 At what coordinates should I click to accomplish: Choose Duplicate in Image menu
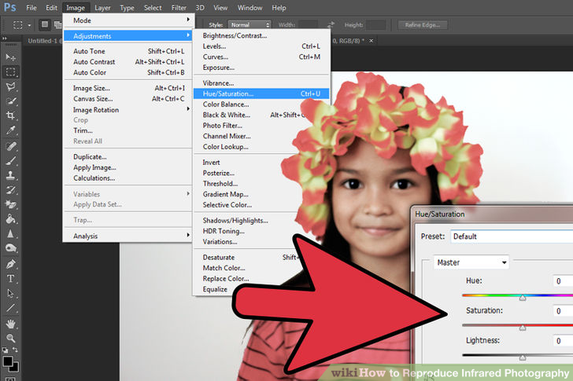[128, 157]
